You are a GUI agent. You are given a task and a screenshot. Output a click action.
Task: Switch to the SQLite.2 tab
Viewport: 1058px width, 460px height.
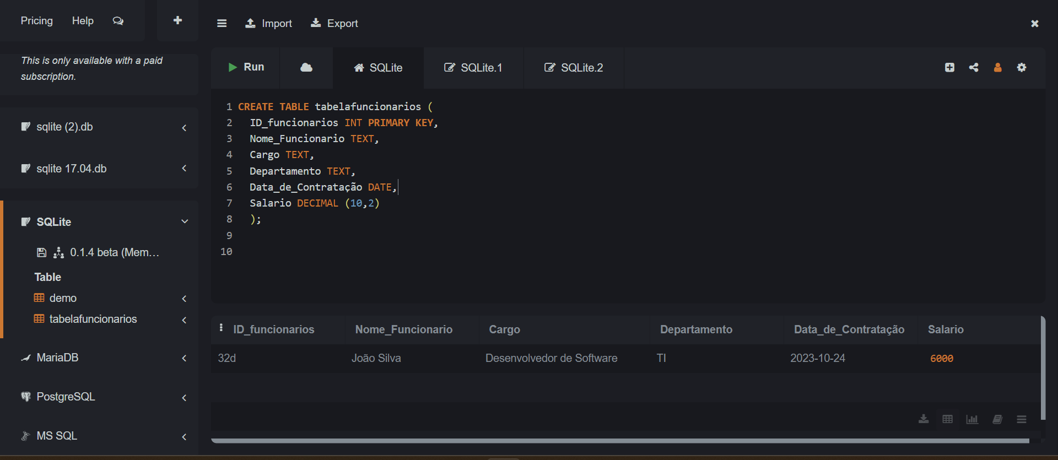574,68
